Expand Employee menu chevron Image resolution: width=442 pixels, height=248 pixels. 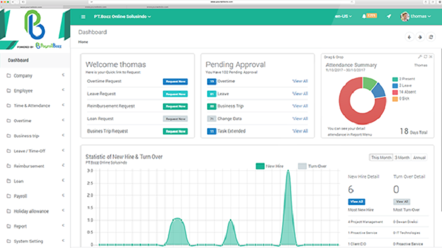63,90
